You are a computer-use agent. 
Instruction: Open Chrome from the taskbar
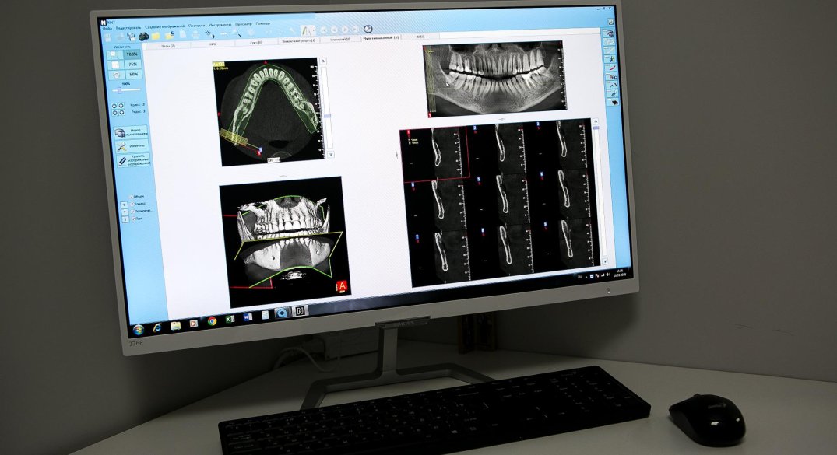(212, 321)
